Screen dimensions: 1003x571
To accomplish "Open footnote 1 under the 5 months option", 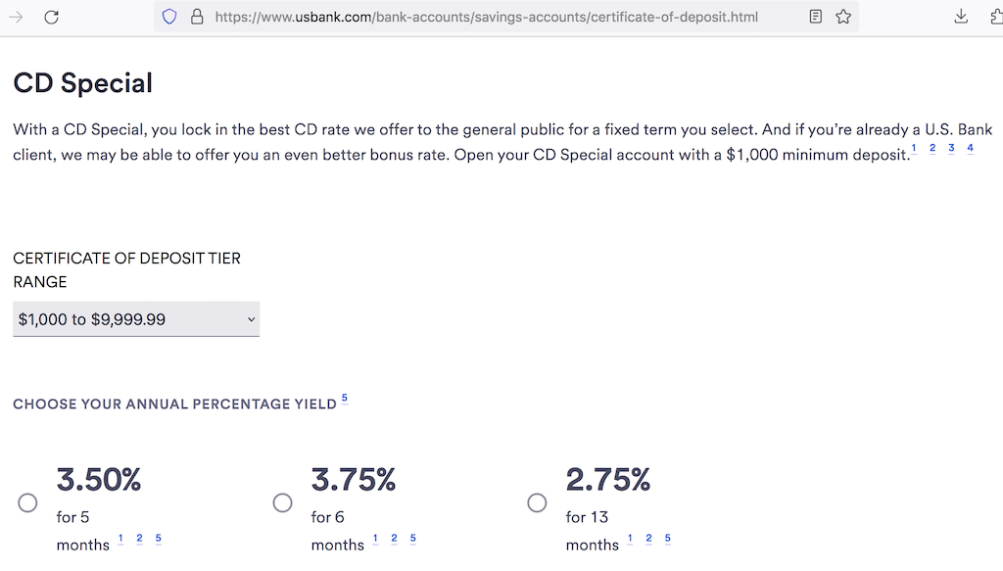I will pyautogui.click(x=119, y=538).
